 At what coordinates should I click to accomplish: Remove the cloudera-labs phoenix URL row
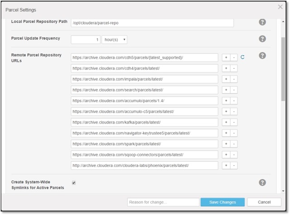[234, 166]
